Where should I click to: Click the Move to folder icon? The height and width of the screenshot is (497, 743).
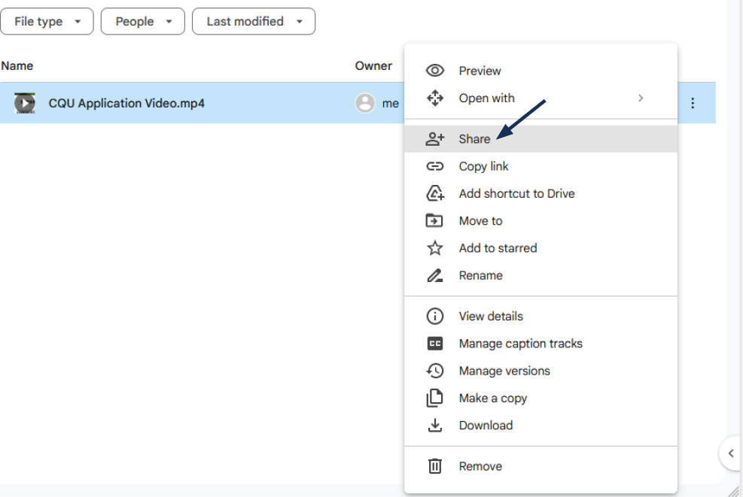[435, 221]
